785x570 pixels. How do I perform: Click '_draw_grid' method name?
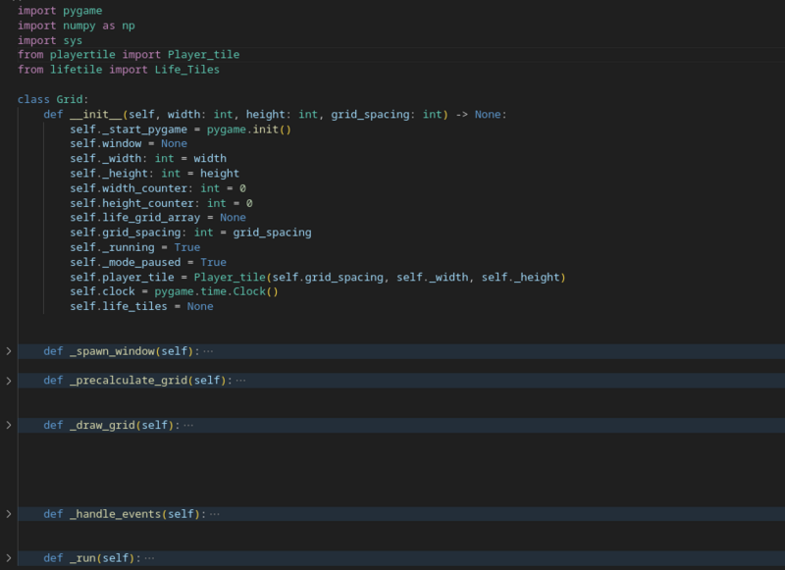(103, 426)
